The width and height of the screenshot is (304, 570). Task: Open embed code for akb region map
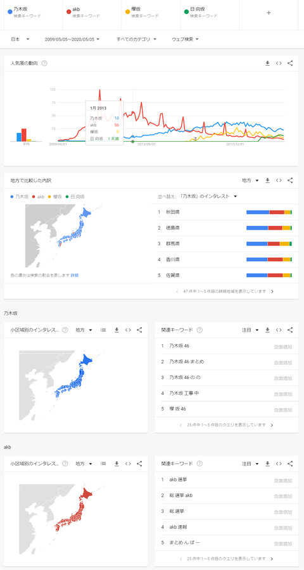click(128, 464)
